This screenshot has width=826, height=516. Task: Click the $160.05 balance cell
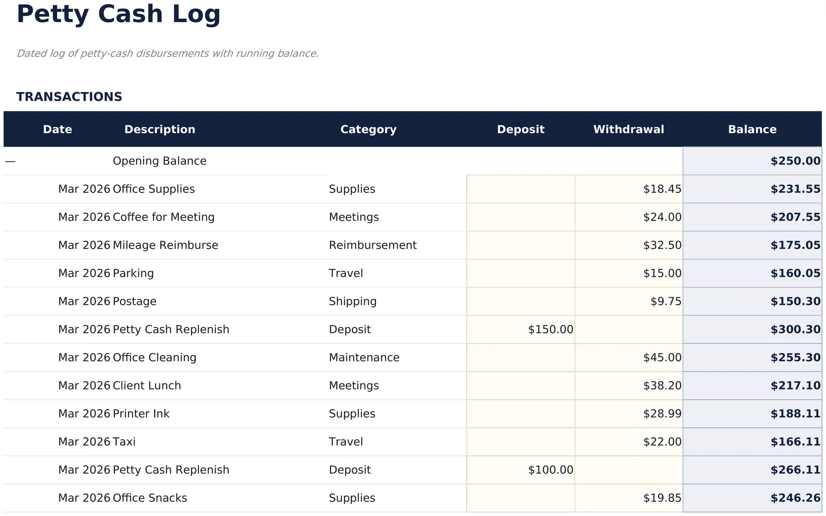752,273
